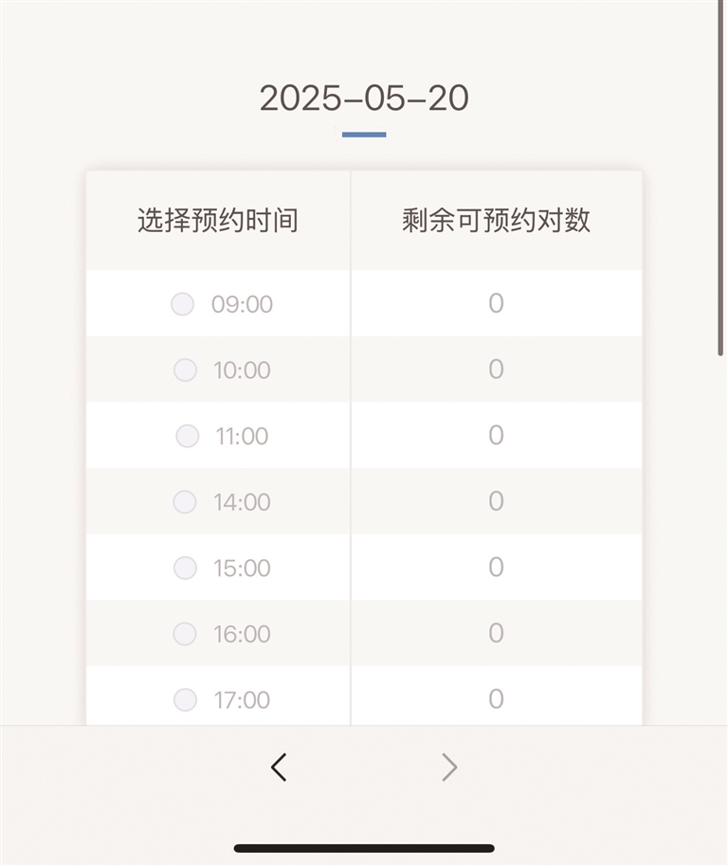Tap the home indicator bar at the bottom
728x866 pixels.
364,848
